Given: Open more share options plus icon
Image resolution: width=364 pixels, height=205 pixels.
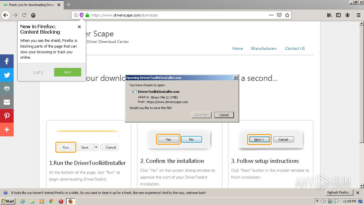Looking at the screenshot, I should click(x=7, y=130).
